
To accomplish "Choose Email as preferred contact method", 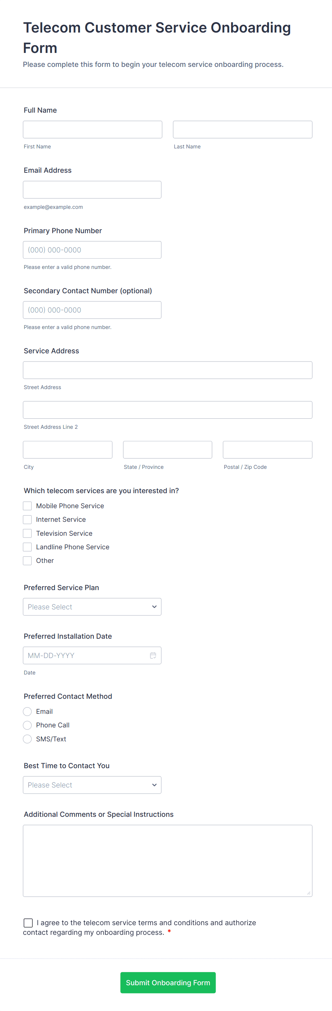I will pos(27,712).
